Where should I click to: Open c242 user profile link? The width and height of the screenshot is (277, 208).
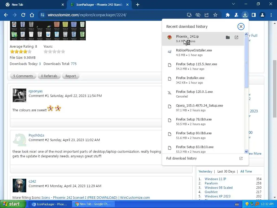32,181
